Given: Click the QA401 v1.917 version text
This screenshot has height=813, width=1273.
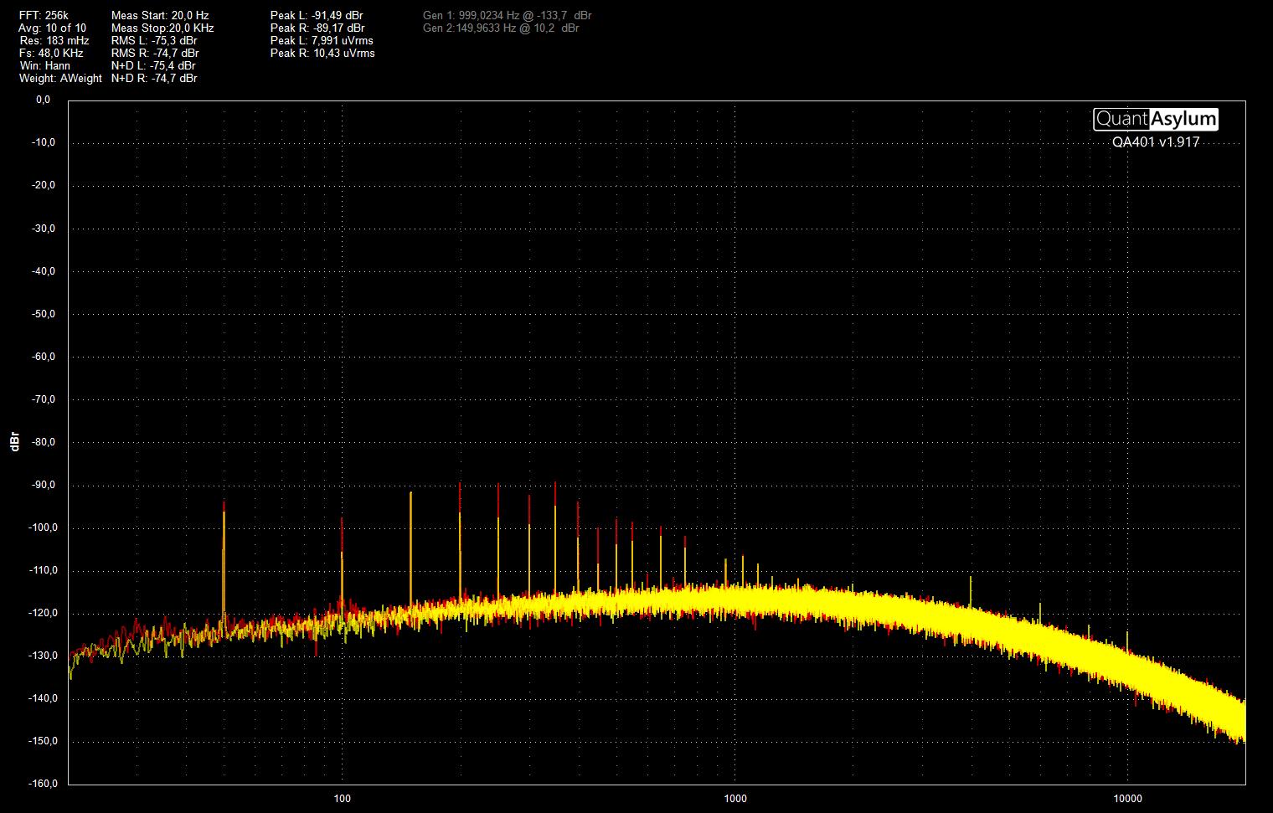Looking at the screenshot, I should pyautogui.click(x=1156, y=142).
